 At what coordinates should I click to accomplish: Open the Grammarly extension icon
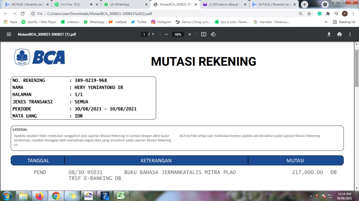[319, 13]
